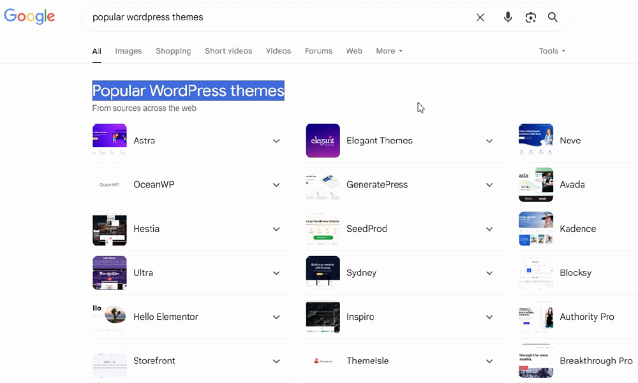
Task: Expand the ThemeIsle entry chevron
Action: (x=489, y=361)
